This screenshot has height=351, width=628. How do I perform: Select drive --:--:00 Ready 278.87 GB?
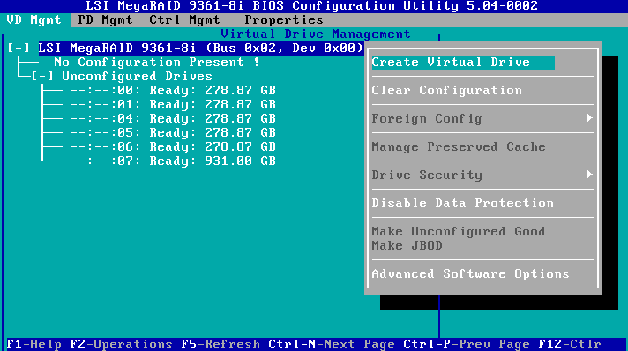point(174,90)
